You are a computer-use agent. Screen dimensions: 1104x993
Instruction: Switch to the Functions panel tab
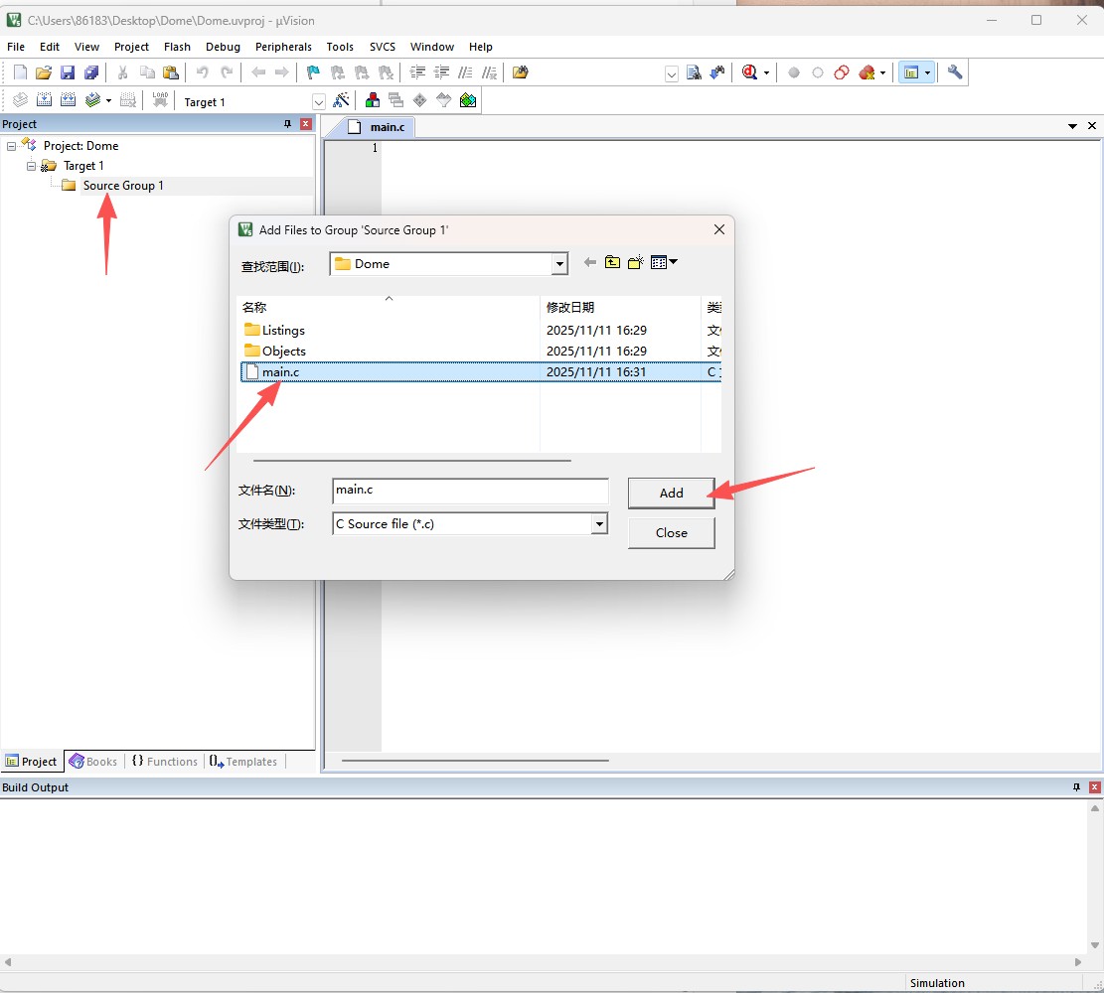(x=164, y=762)
